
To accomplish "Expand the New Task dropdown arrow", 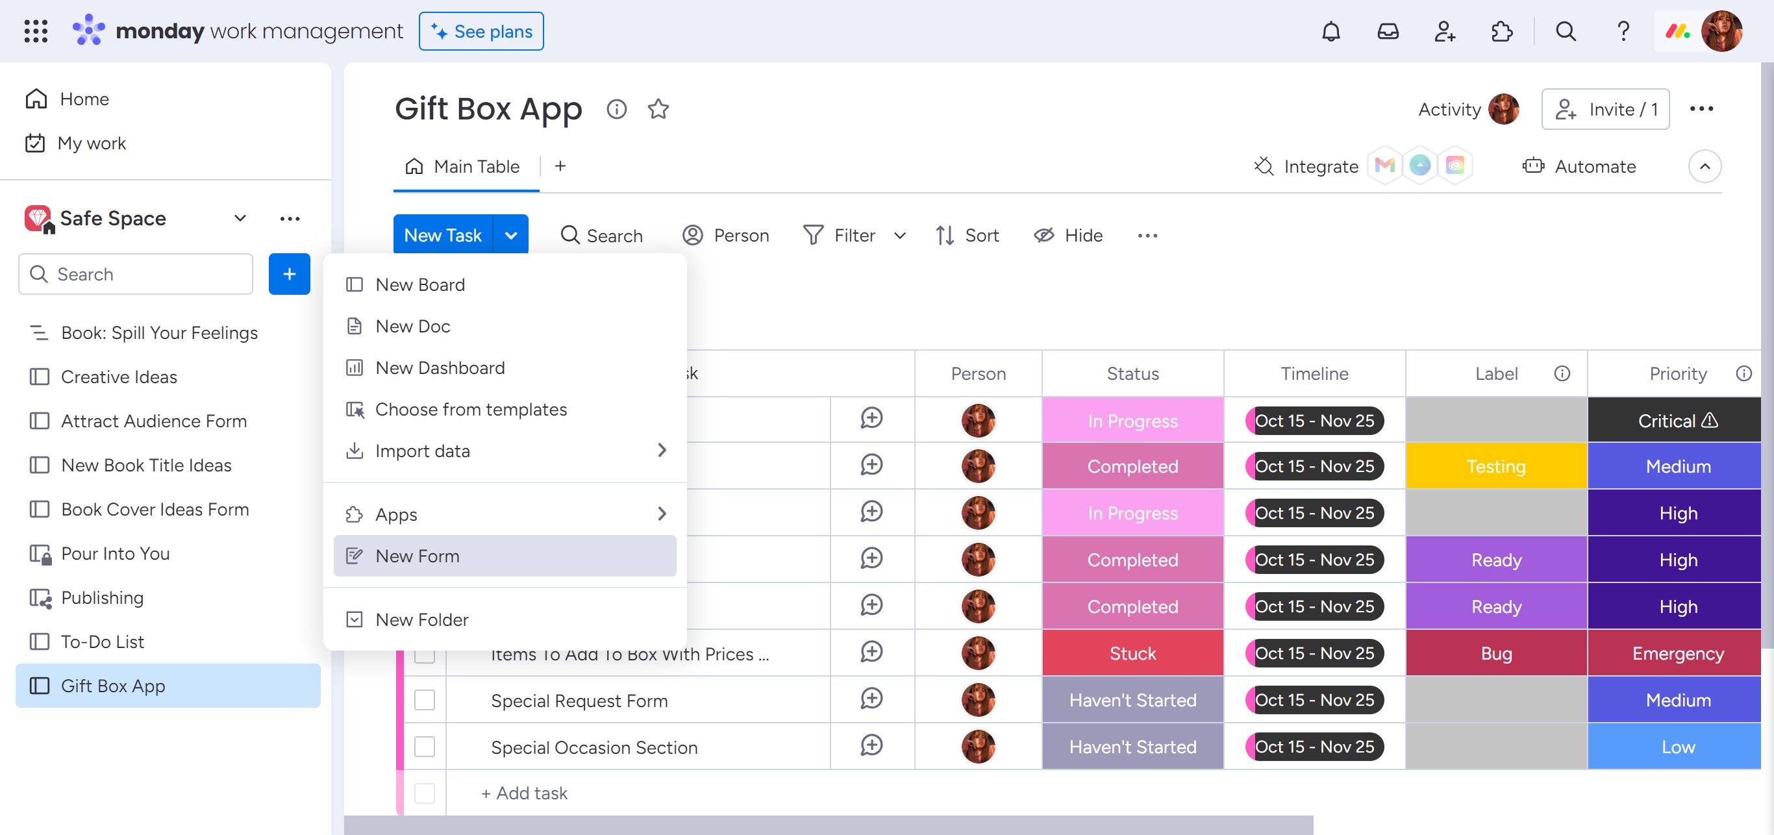I will pos(510,236).
